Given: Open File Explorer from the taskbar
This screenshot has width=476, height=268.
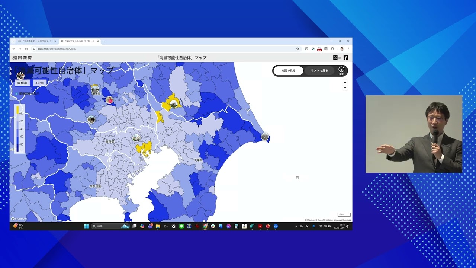Looking at the screenshot, I should tap(158, 226).
